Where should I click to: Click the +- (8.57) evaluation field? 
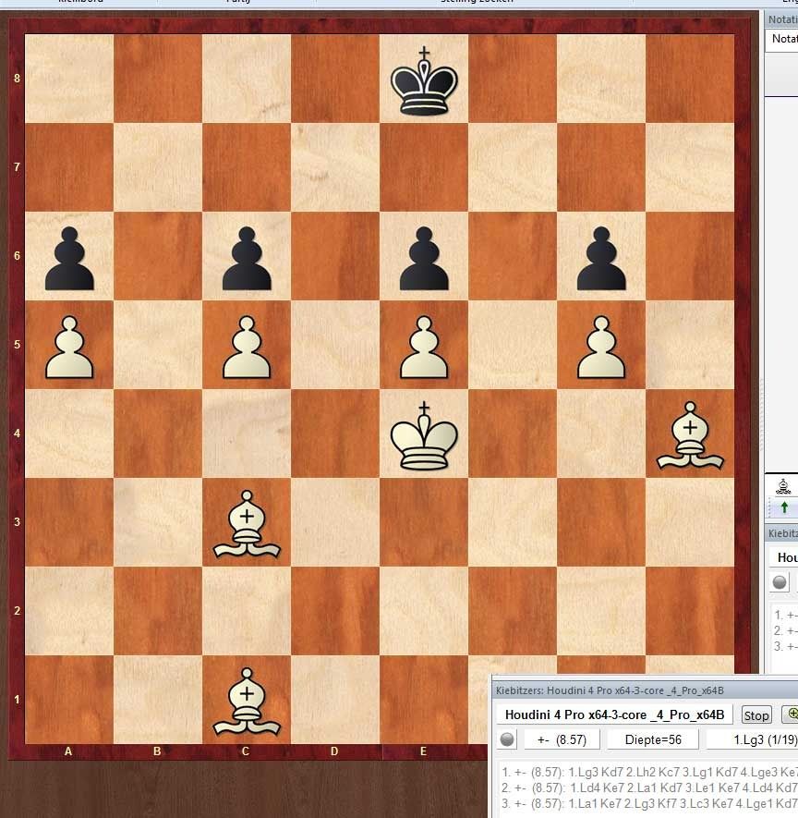[562, 740]
